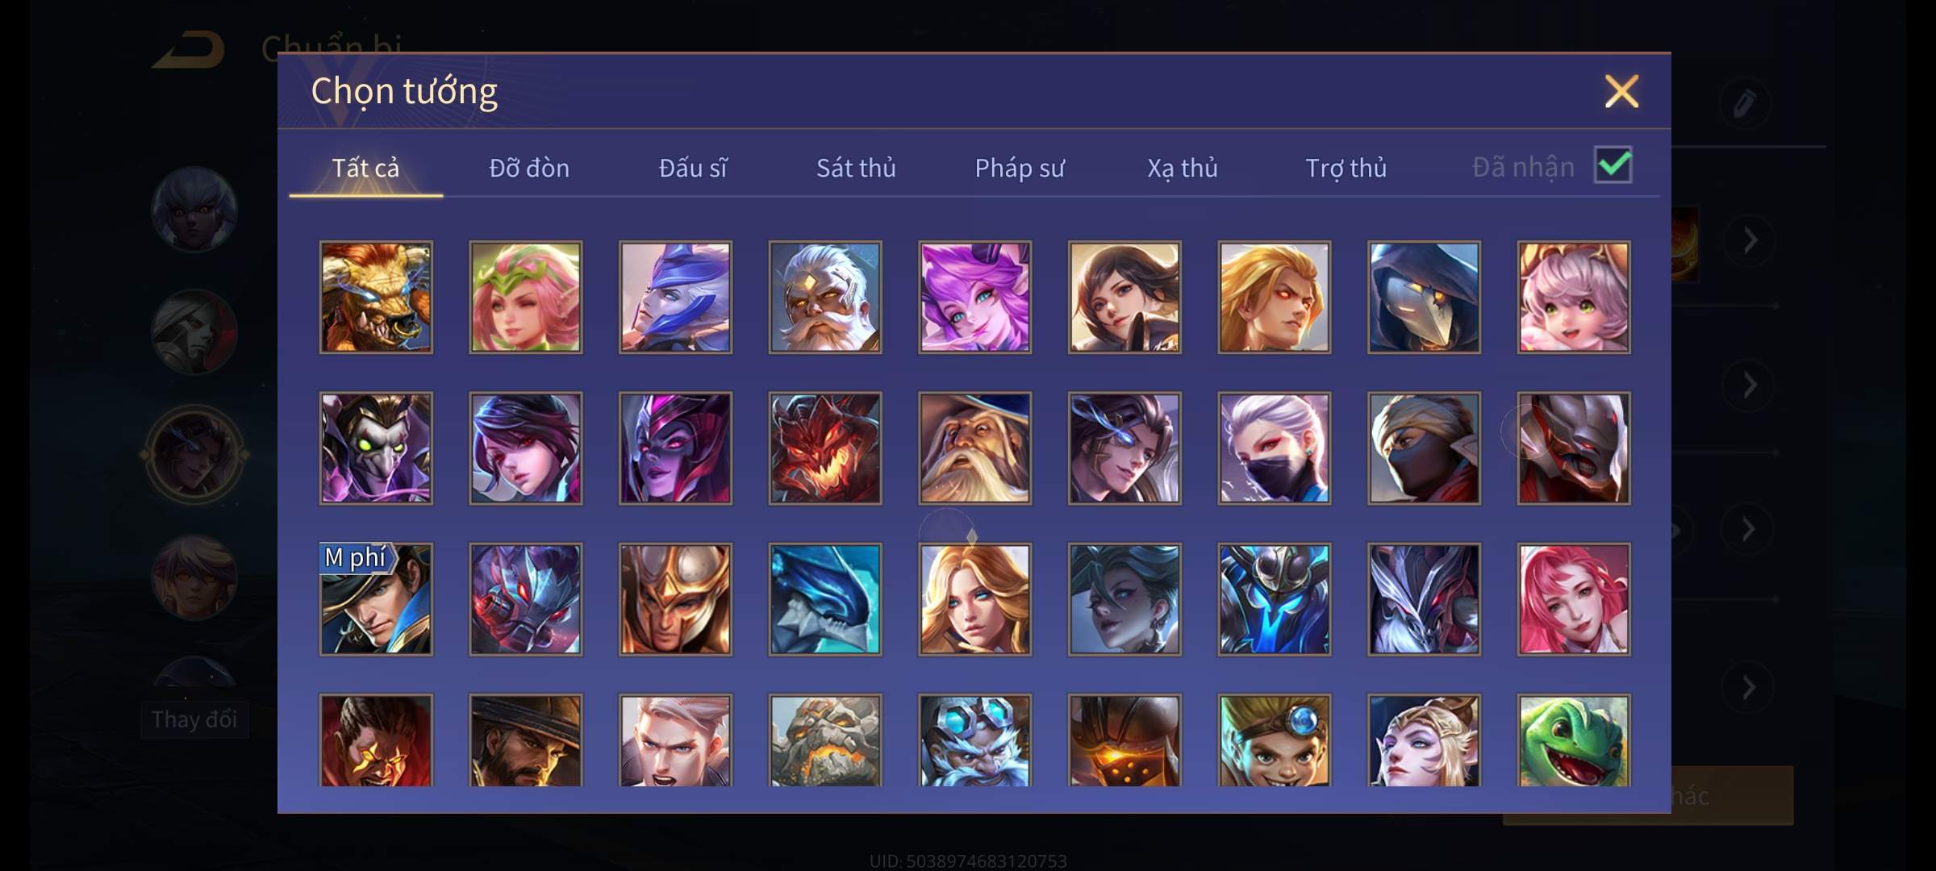Select the golden bull hero portrait
The image size is (1936, 871).
[x=376, y=297]
